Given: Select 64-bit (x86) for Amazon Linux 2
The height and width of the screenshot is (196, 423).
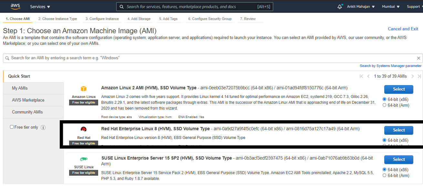Looking at the screenshot, I should coord(384,99).
